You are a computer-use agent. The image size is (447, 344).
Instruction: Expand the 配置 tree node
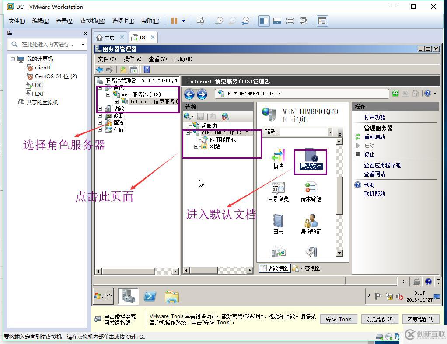point(100,122)
